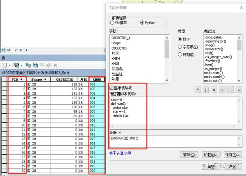Open Table Options menu icon
Image resolution: width=246 pixels, height=176 pixels.
(5, 65)
